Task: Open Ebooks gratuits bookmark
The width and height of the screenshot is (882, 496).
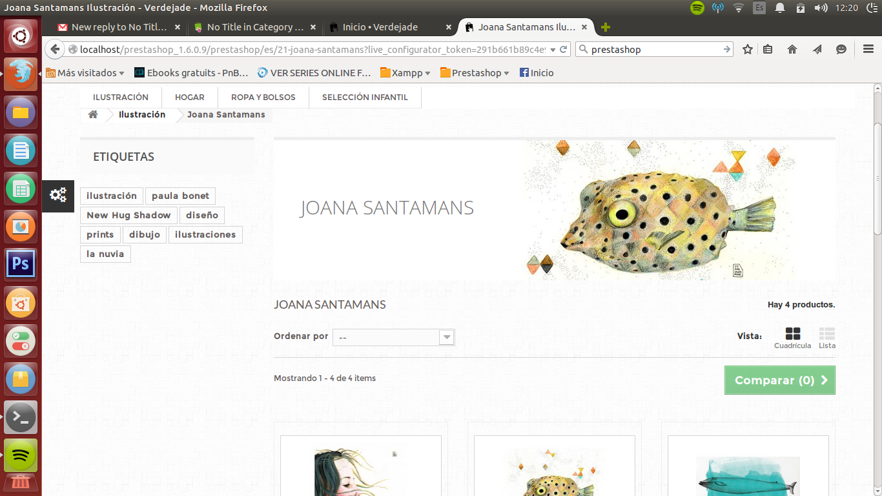Action: 192,73
